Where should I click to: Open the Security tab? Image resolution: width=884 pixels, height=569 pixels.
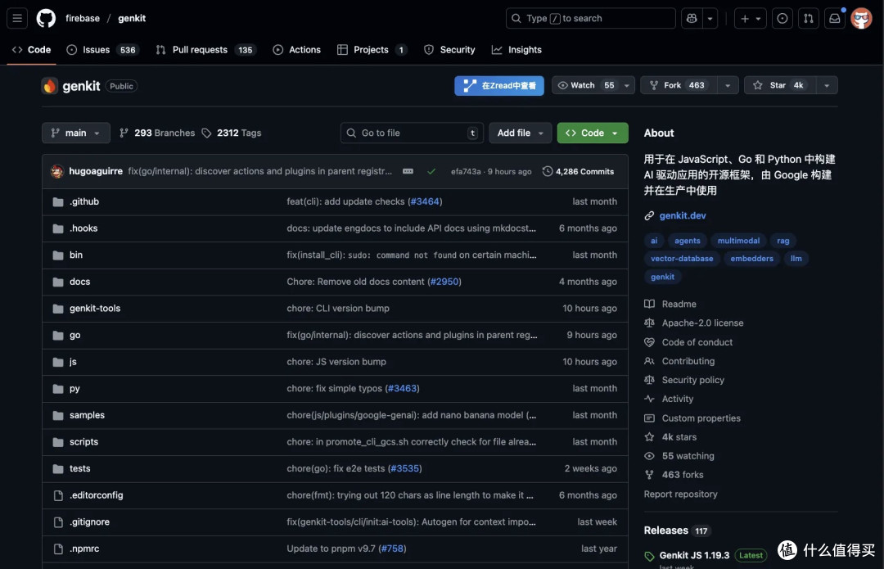[x=450, y=50]
